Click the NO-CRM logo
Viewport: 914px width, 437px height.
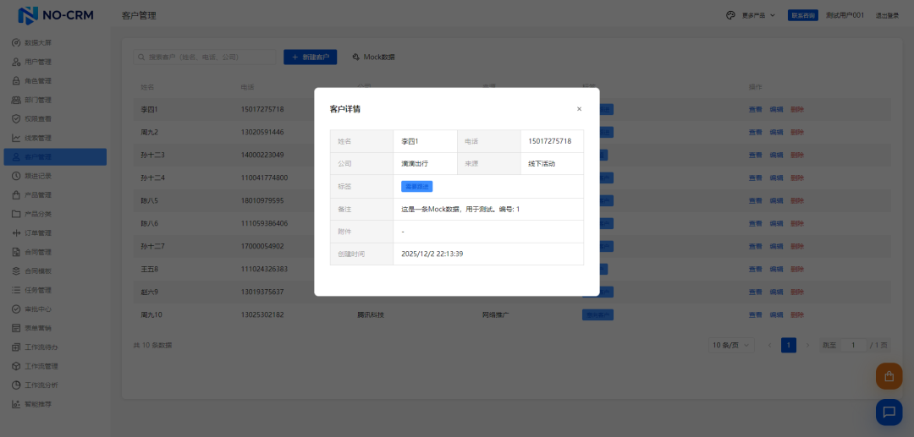point(55,15)
